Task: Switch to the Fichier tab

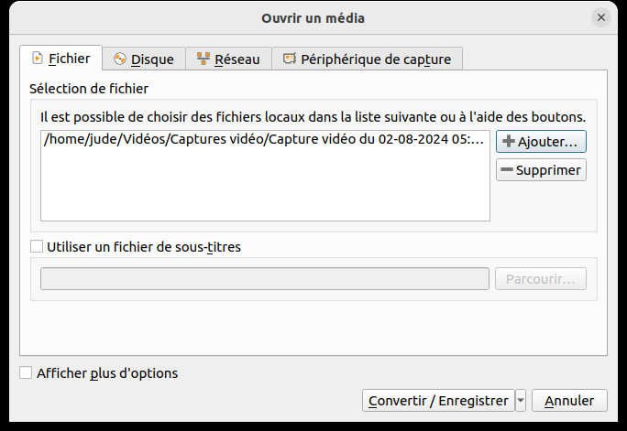Action: 60,59
